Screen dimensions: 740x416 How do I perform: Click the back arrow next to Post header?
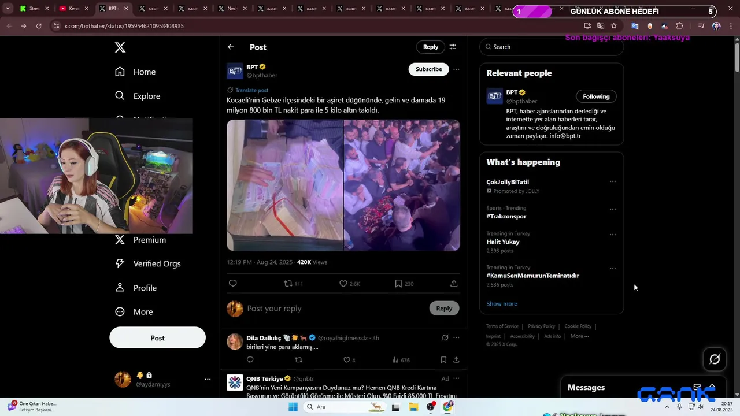coord(231,47)
